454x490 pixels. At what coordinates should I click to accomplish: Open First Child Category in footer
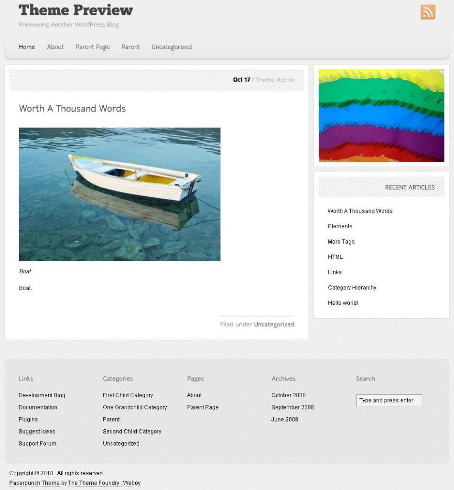click(128, 395)
